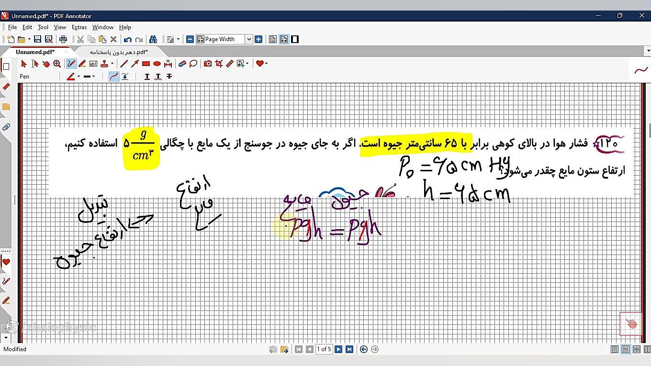Select the Lasso tool
651x366 pixels.
[193, 64]
